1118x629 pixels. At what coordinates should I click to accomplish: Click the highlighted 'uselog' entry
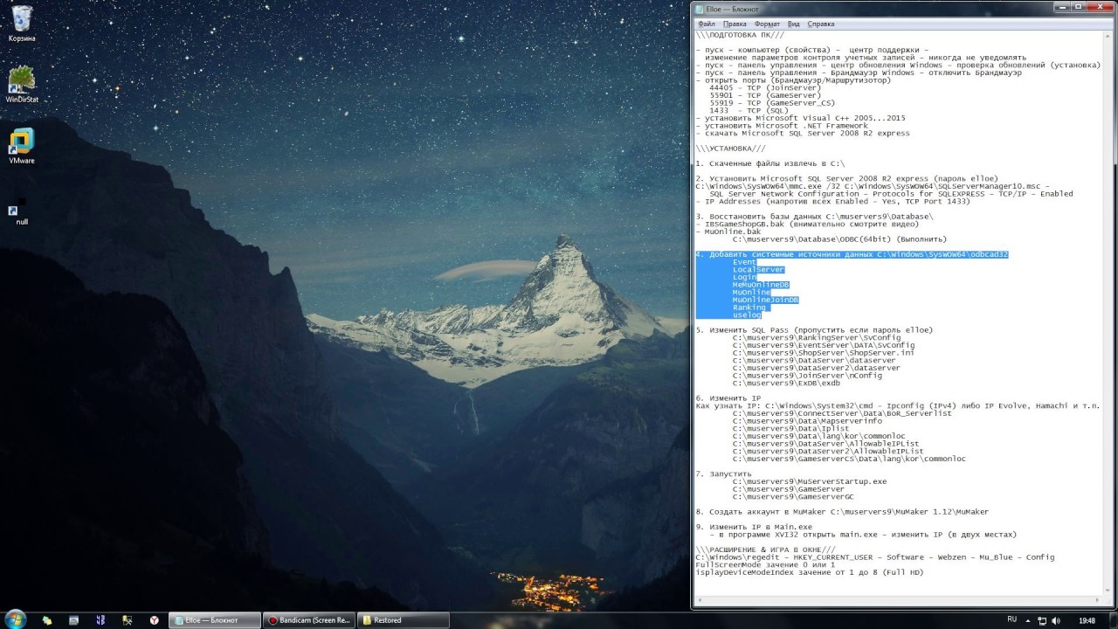coord(747,315)
